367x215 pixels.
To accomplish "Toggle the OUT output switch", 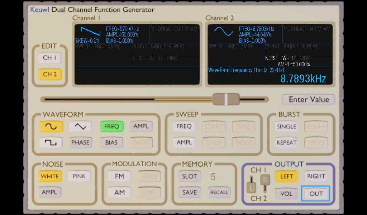I will point(316,193).
